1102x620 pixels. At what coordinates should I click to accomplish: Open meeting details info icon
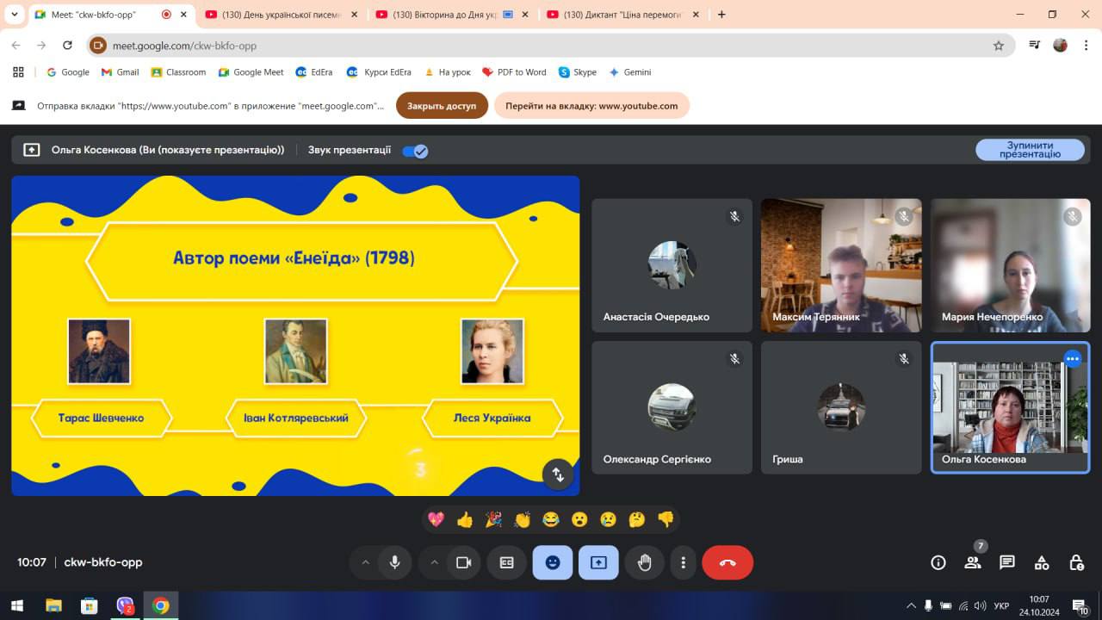click(938, 562)
